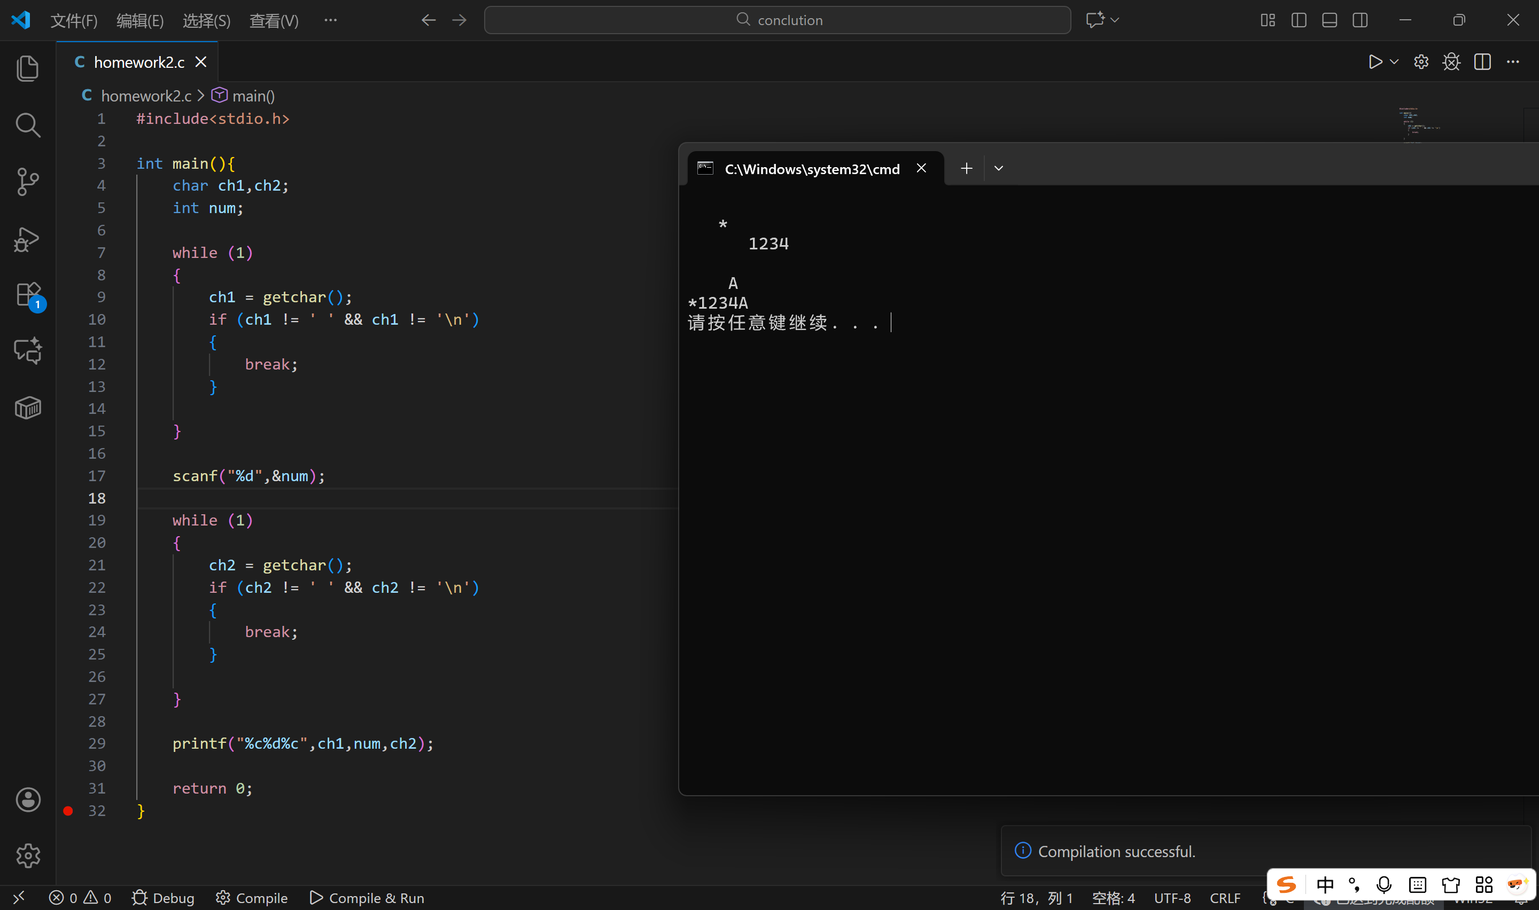Open the Chat view in the activity bar
1539x910 pixels.
(28, 351)
